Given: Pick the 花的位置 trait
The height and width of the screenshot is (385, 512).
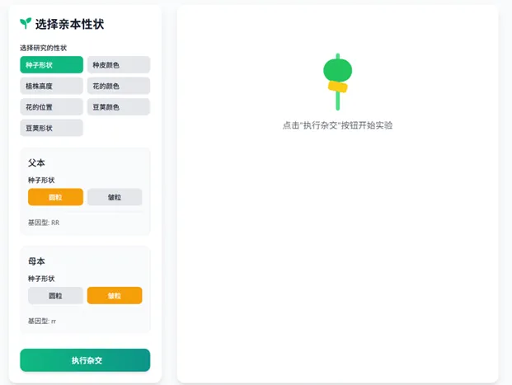Looking at the screenshot, I should [52, 107].
